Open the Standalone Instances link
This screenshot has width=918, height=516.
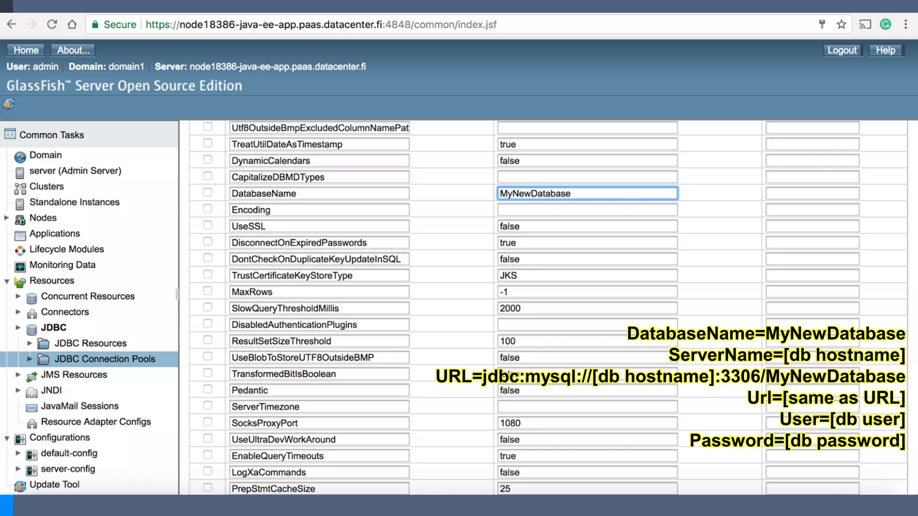pos(74,202)
